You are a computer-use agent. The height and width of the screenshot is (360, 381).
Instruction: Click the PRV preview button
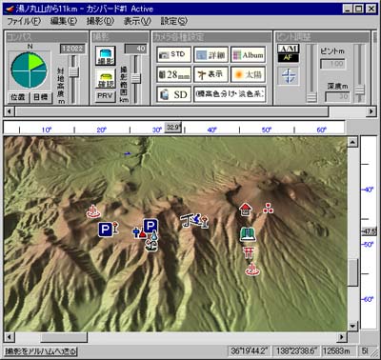[105, 95]
